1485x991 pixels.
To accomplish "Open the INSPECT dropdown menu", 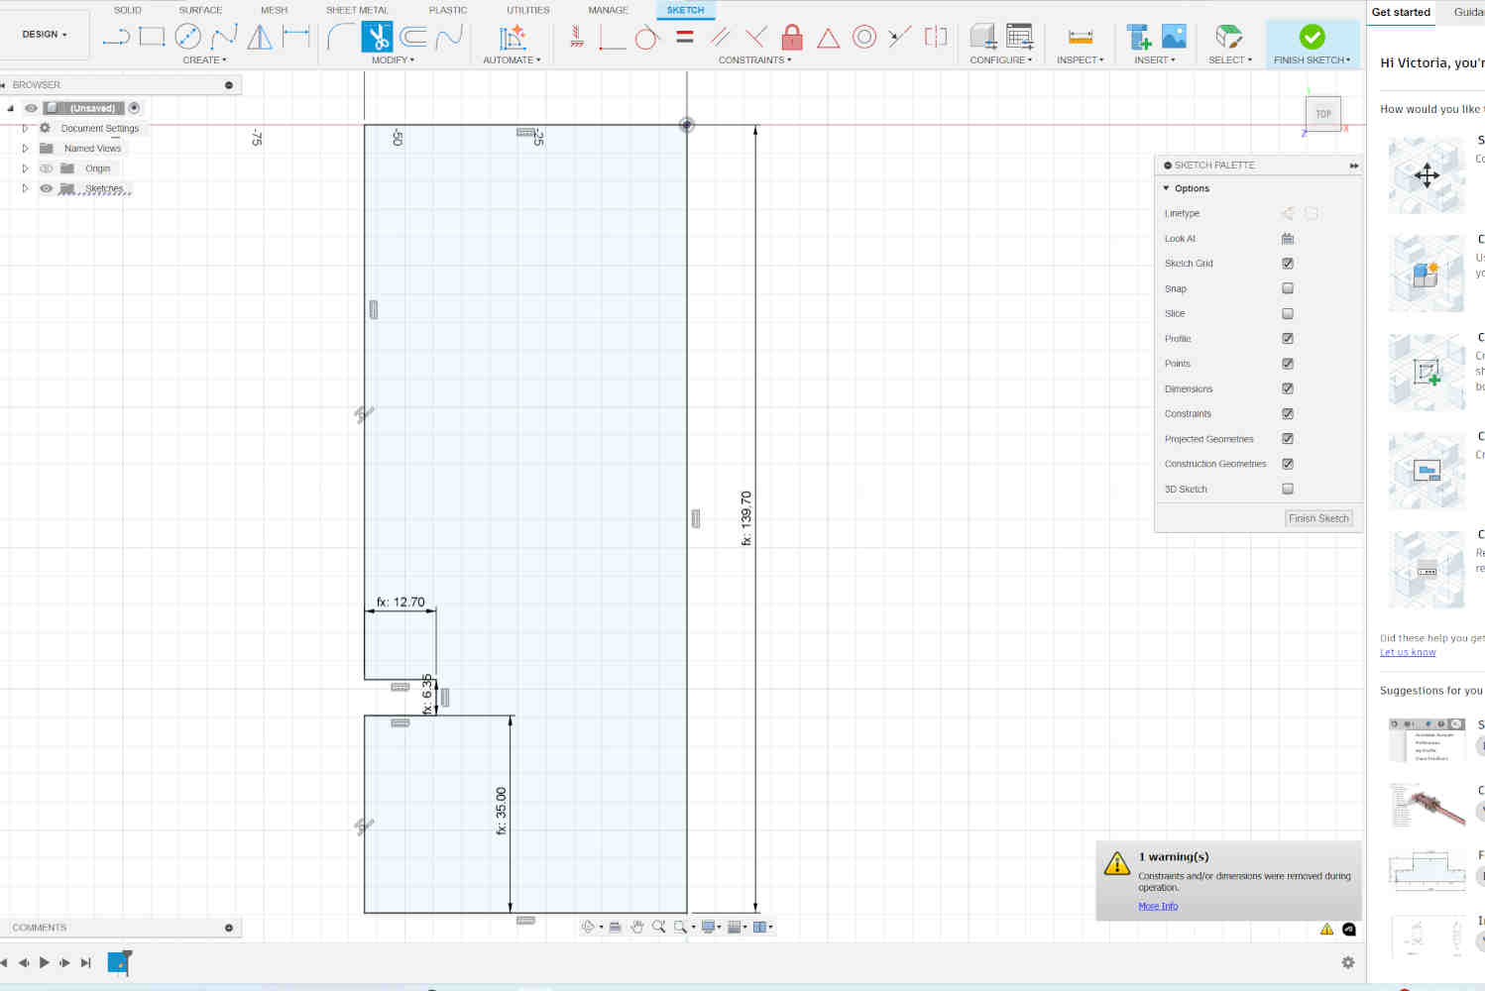I will (x=1080, y=60).
